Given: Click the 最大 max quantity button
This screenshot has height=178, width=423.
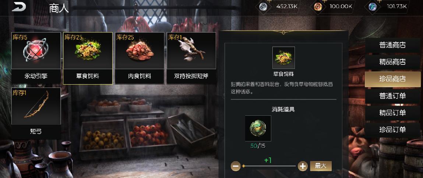Looking at the screenshot, I should point(321,166).
